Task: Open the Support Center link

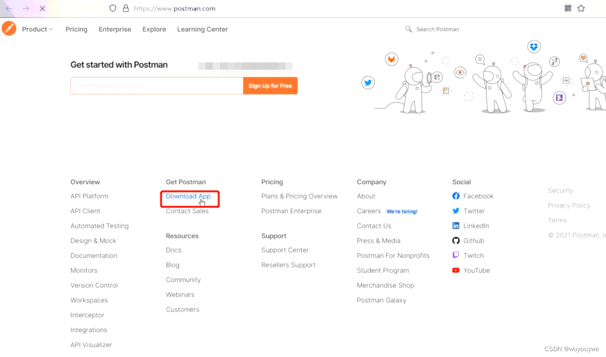Action: [285, 250]
